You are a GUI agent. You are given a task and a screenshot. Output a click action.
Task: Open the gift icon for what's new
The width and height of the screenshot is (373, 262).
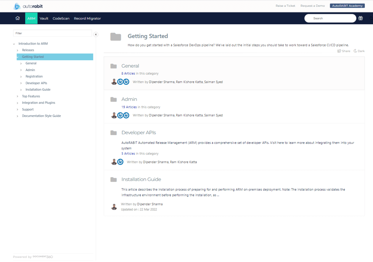[360, 18]
